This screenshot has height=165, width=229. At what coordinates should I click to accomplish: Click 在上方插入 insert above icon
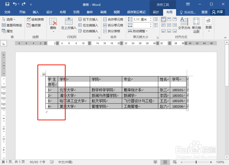69,21
